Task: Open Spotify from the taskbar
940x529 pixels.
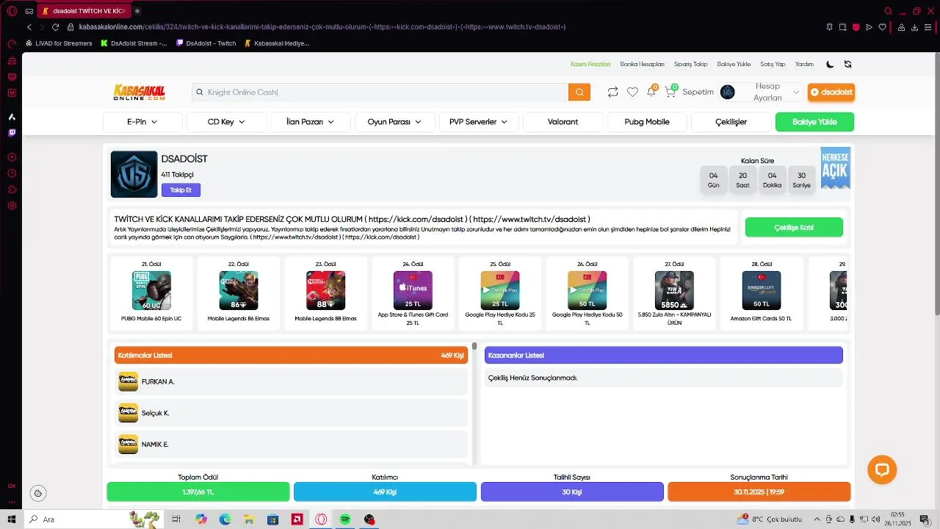Action: [345, 519]
